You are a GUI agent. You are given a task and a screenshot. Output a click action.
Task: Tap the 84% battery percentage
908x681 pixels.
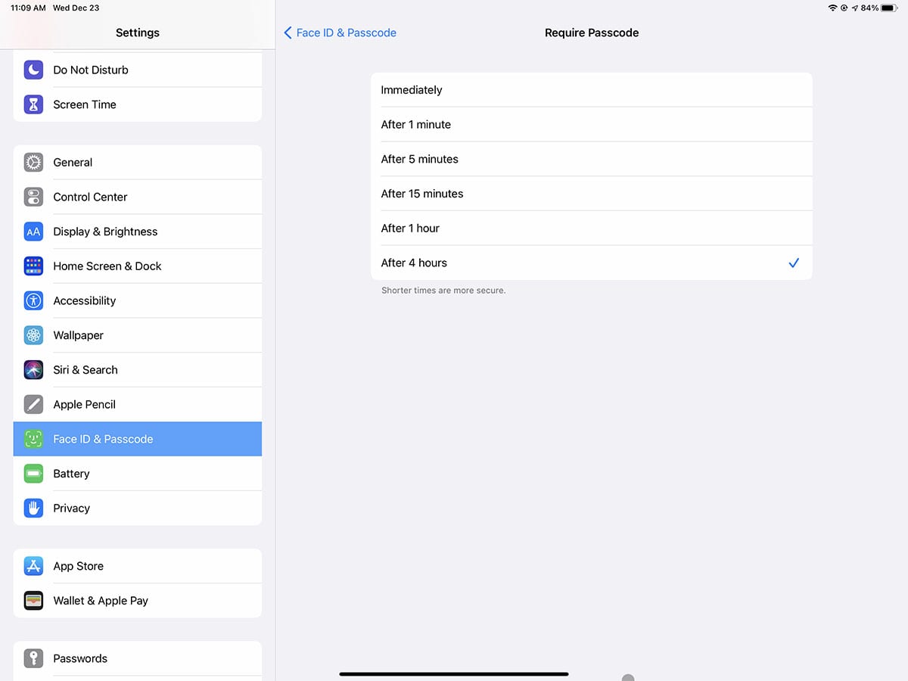click(869, 8)
